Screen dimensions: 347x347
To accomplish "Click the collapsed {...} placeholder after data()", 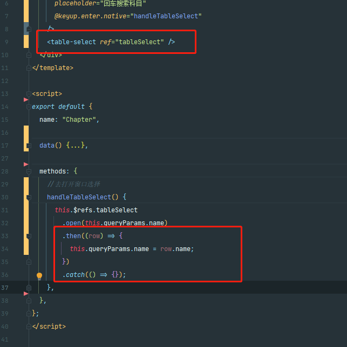I will pos(76,145).
